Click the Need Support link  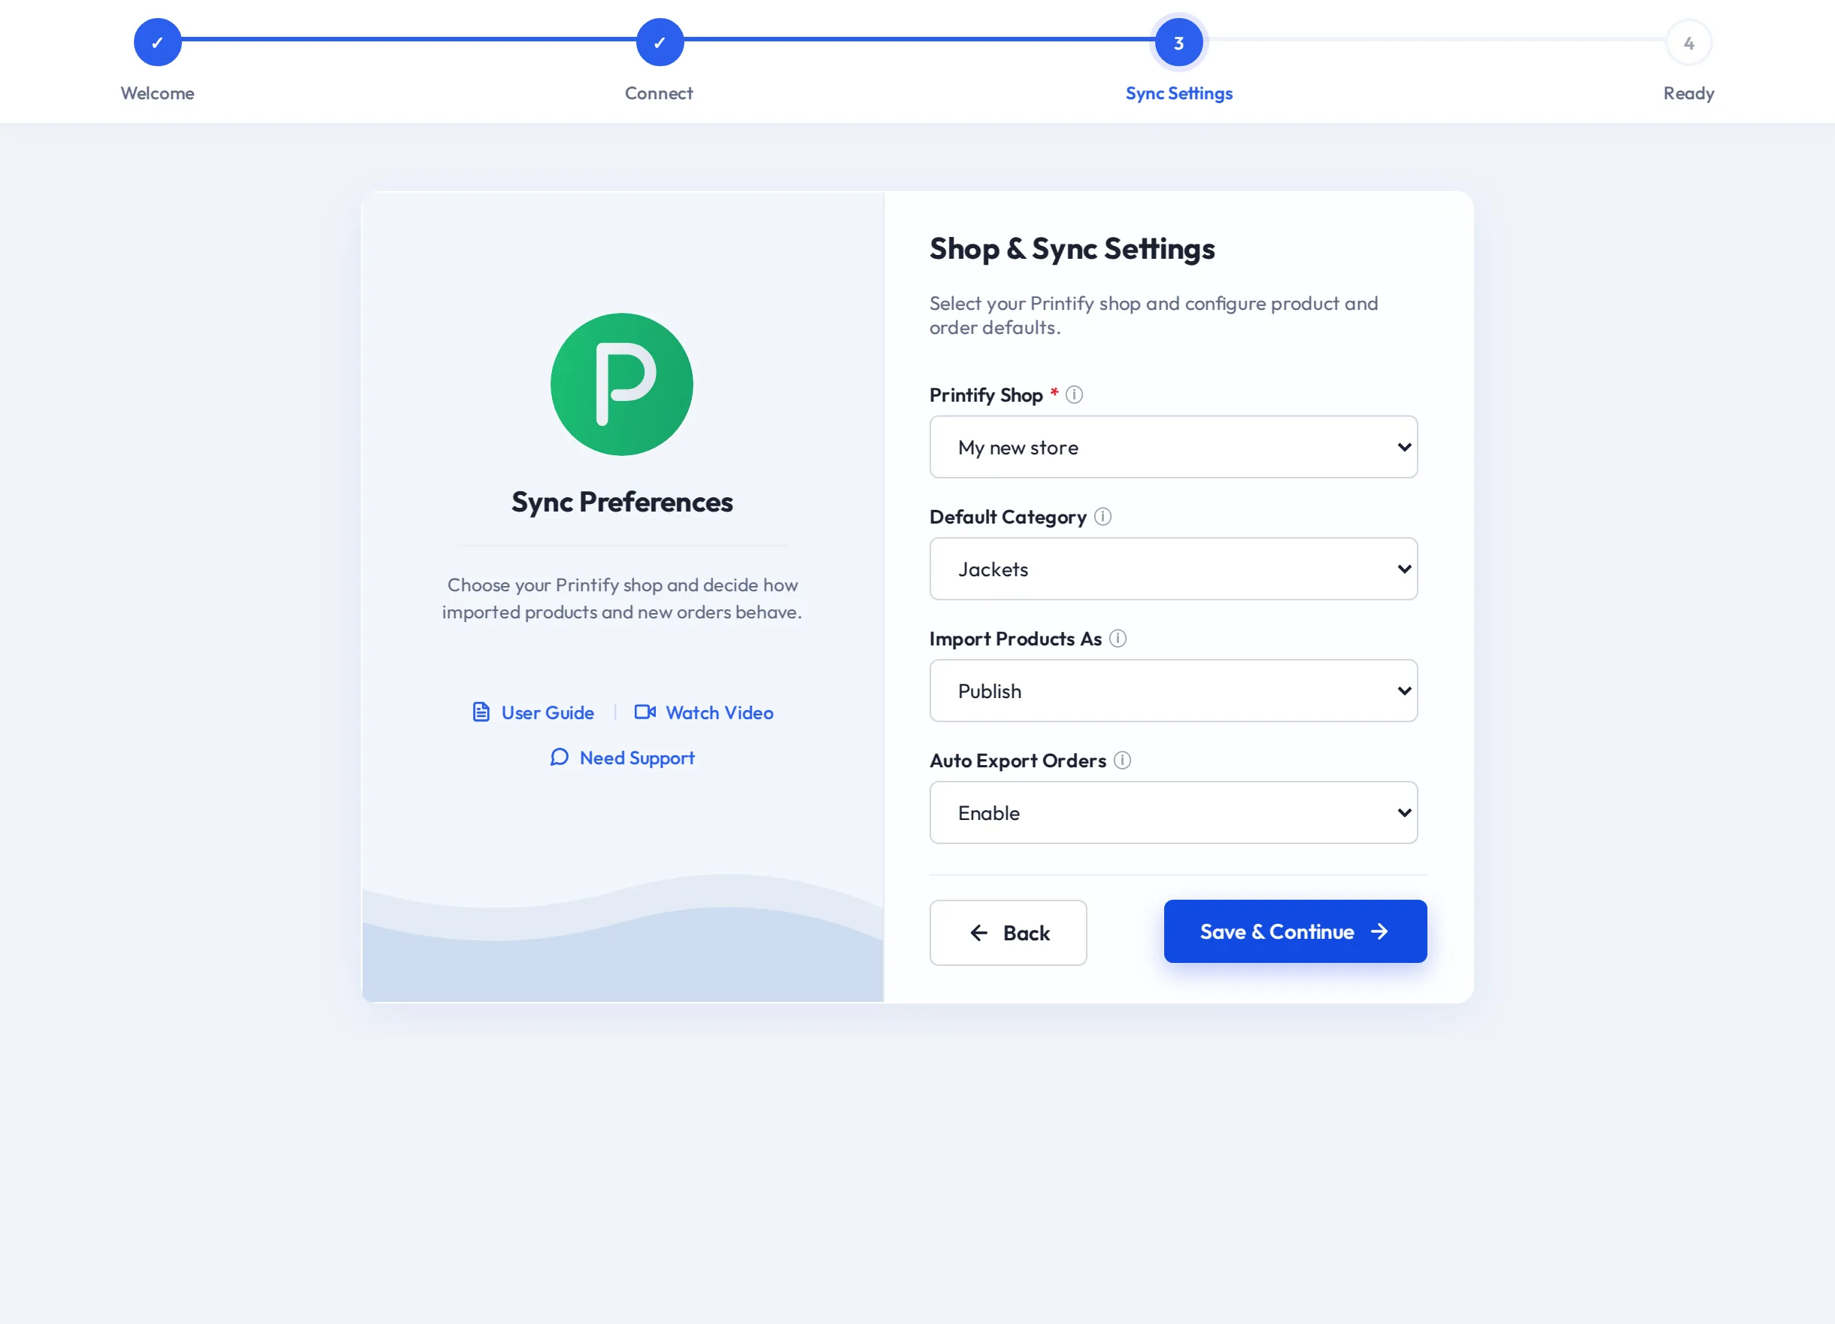[622, 758]
